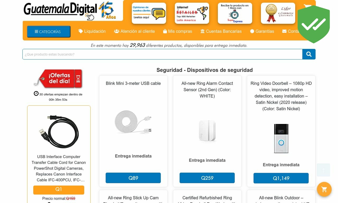
Task: Click the product search input field
Action: [162, 54]
